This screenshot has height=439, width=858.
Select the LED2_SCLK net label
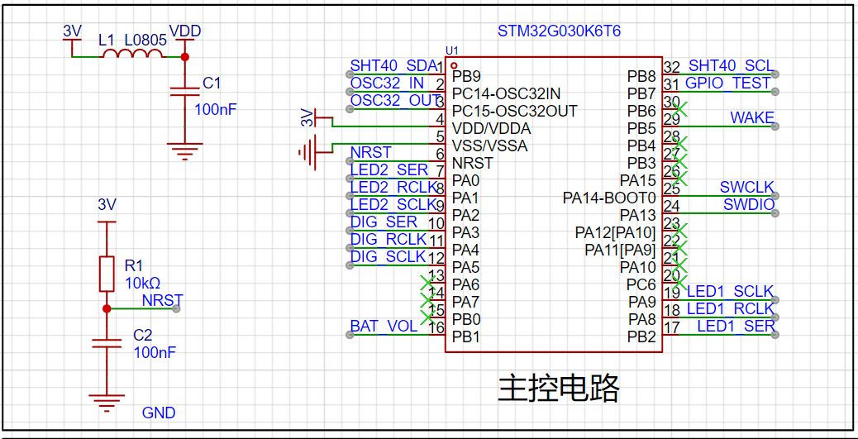393,205
